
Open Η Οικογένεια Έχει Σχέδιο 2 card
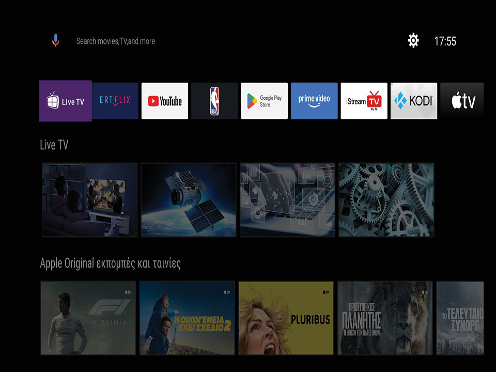pos(187,318)
